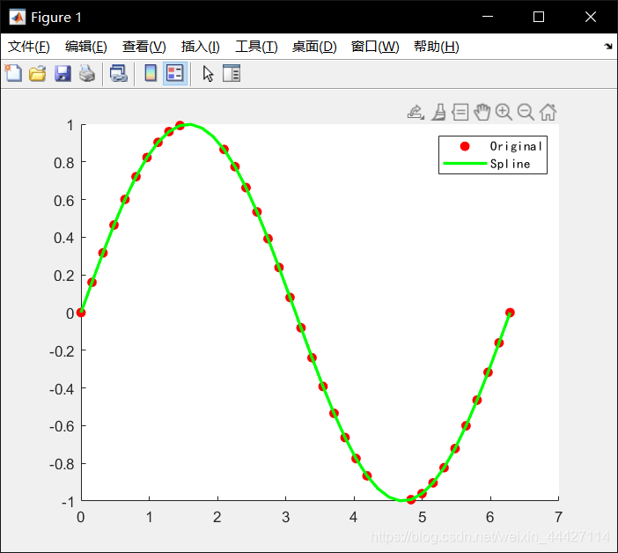This screenshot has width=618, height=553.
Task: Click the x-axis tick label 3
Action: [286, 517]
